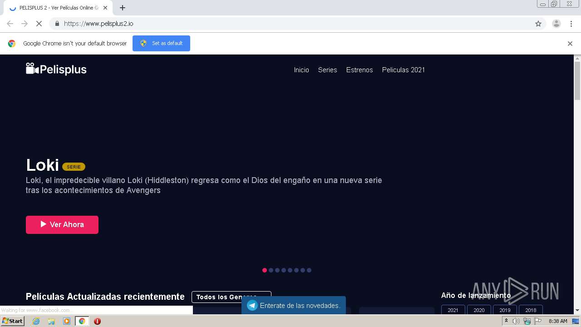Click the address bar URL
The image size is (581, 327).
(x=98, y=24)
